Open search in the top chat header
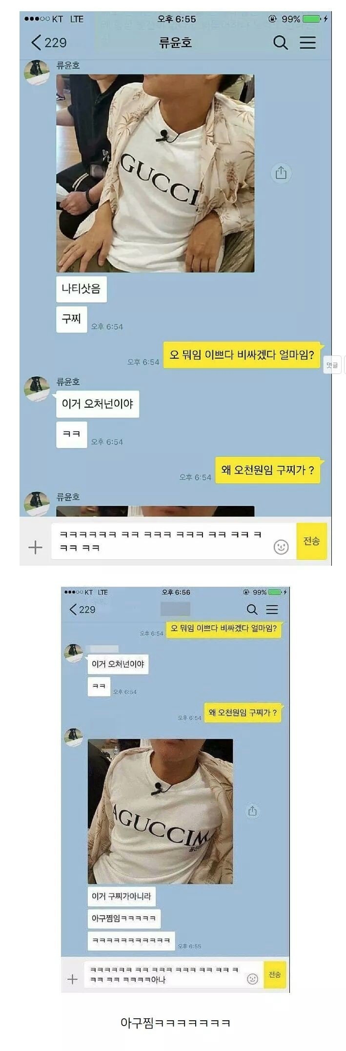The image size is (346, 1051). point(280,42)
